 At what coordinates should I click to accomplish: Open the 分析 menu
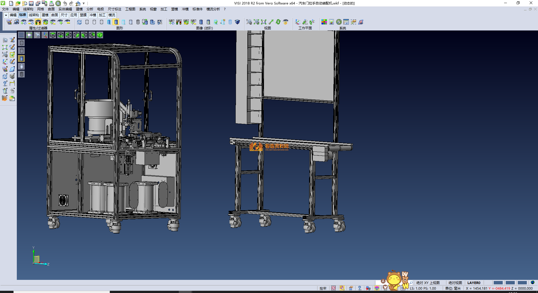[90, 9]
